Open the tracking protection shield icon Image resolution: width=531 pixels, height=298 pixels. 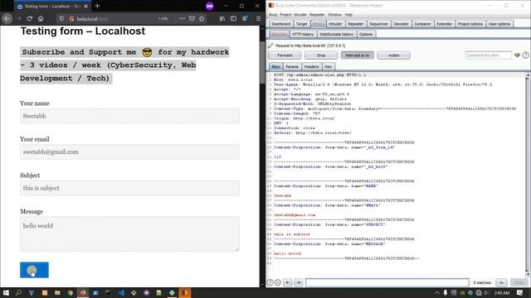[61, 18]
